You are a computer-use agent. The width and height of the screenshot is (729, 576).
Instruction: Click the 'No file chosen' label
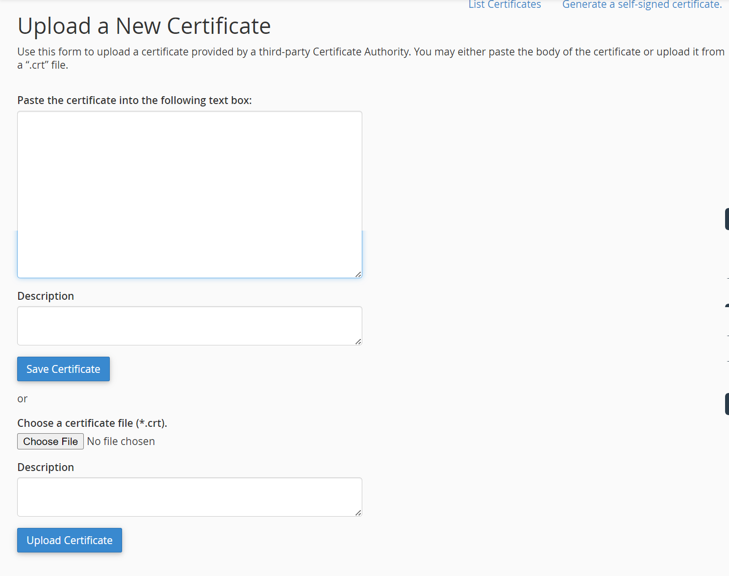coord(121,441)
